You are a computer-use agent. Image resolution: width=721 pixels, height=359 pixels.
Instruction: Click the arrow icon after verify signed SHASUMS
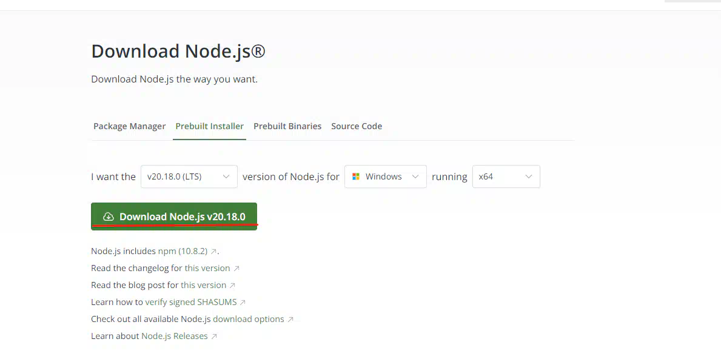(x=243, y=303)
